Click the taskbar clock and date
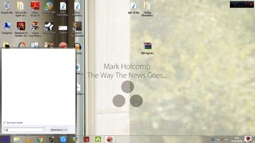255x143 pixels. click(237, 139)
